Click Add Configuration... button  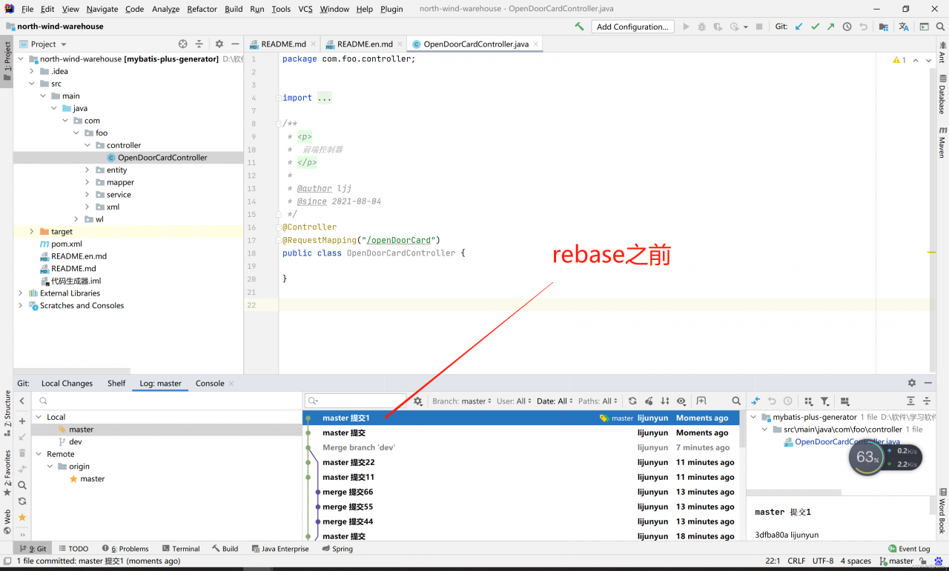click(632, 27)
